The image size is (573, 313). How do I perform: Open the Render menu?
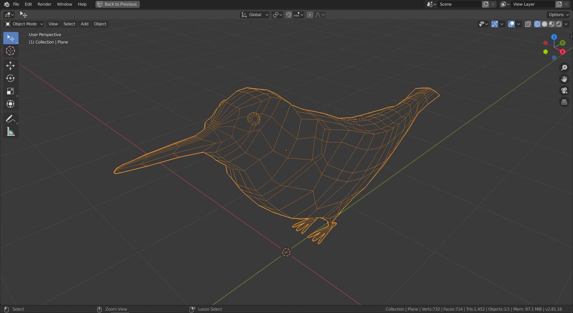[44, 4]
